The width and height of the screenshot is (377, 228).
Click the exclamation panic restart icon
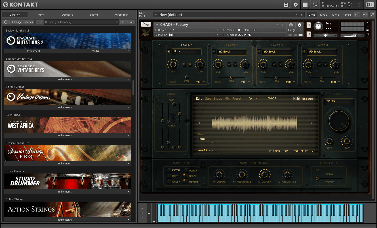[359, 5]
